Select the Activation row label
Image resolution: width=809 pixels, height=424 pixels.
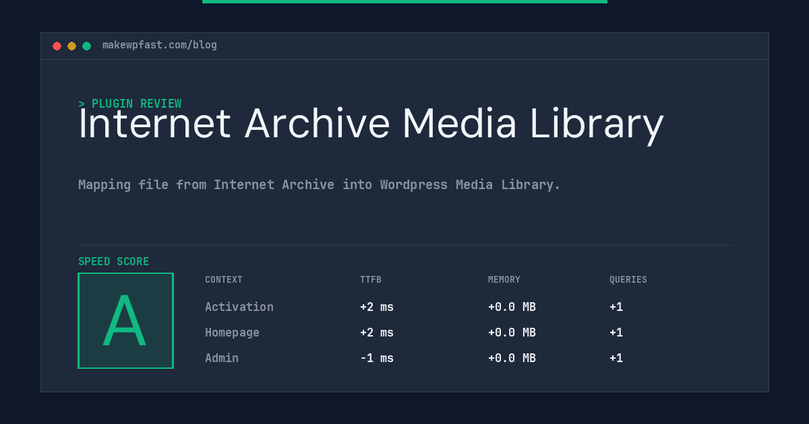[x=239, y=307]
